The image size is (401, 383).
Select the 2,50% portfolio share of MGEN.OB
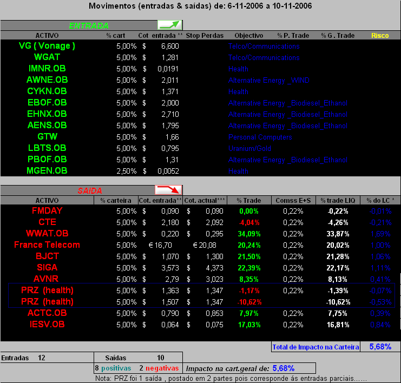127,171
